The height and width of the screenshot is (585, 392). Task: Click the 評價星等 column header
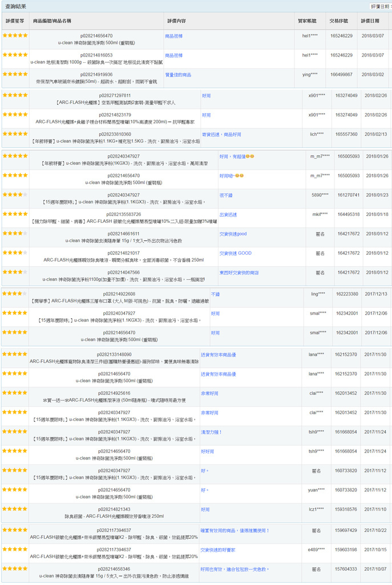15,21
